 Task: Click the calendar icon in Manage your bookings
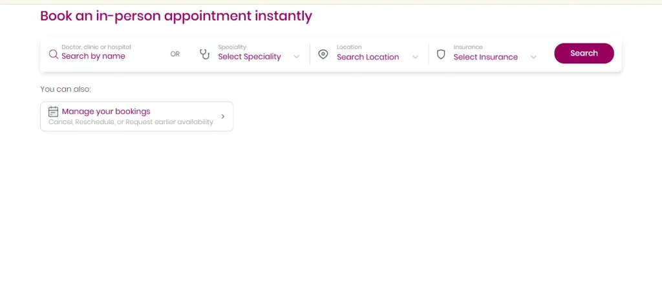pyautogui.click(x=54, y=111)
